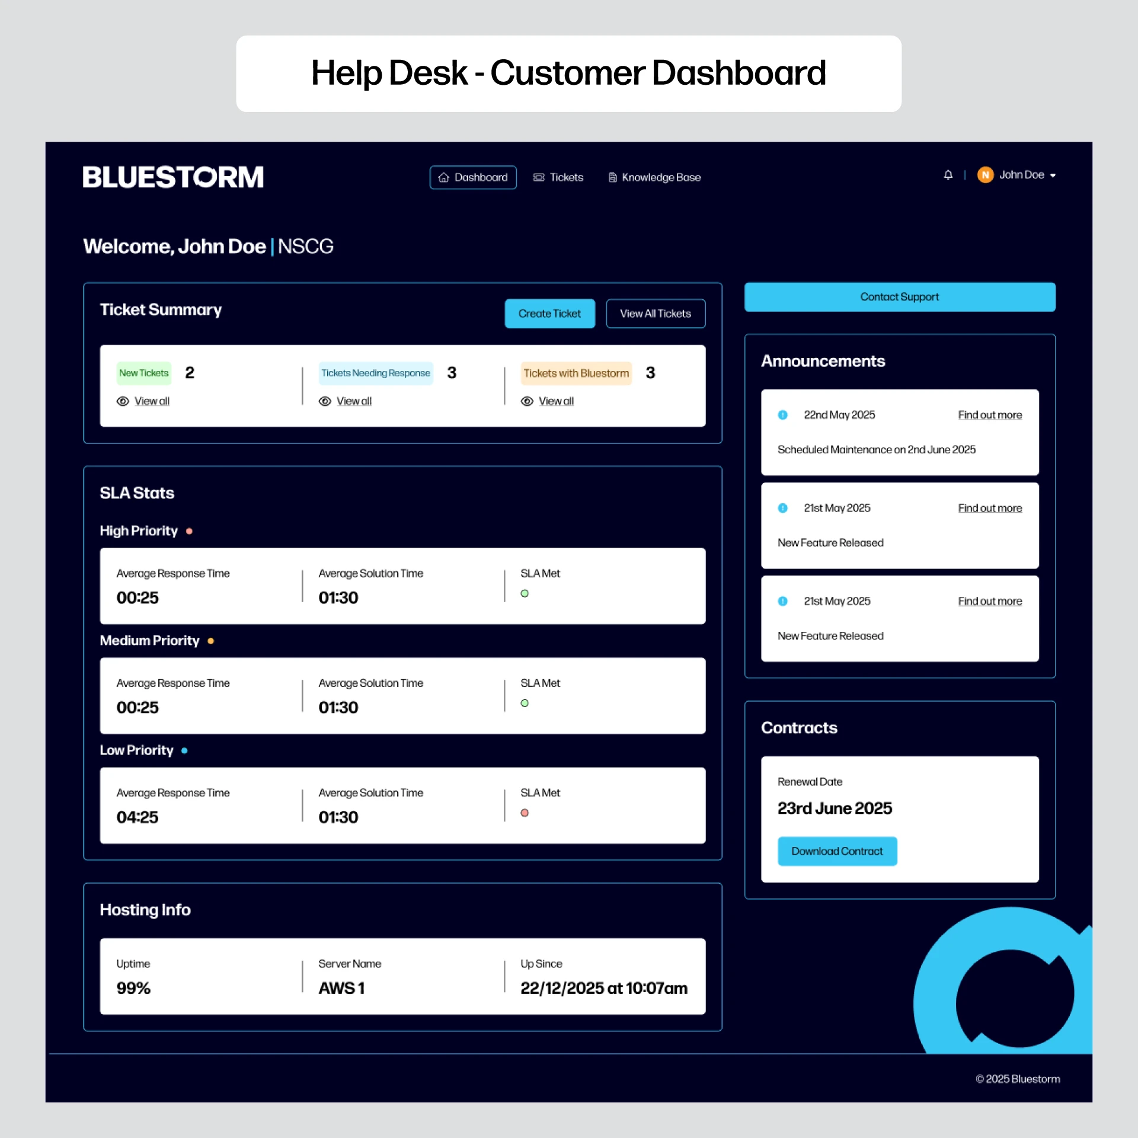The height and width of the screenshot is (1138, 1138).
Task: Click the Knowledge Base document icon
Action: (612, 177)
